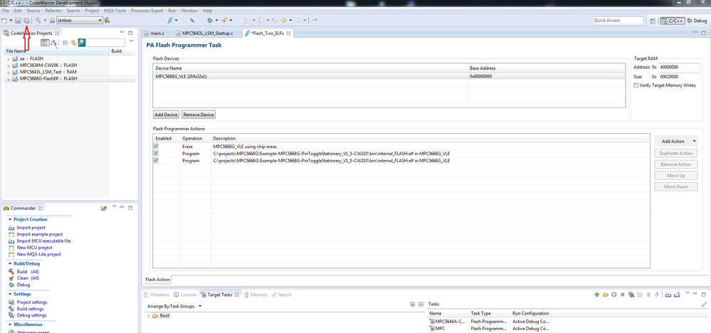This screenshot has width=711, height=333.
Task: Open the (Active) build configuration dropdown
Action: point(79,20)
